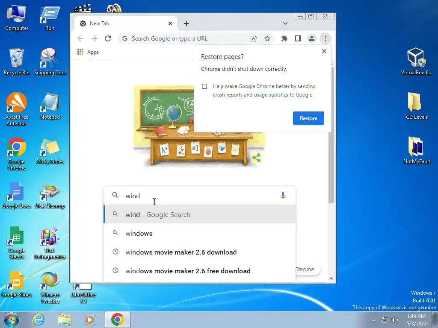Dismiss the Restore pages popup
This screenshot has height=328, width=438.
(324, 51)
